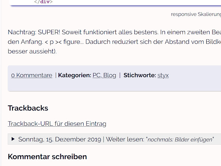Image resolution: width=221 pixels, height=166 pixels.
Task: Click the bold Kategorien: label
Action: click(74, 75)
